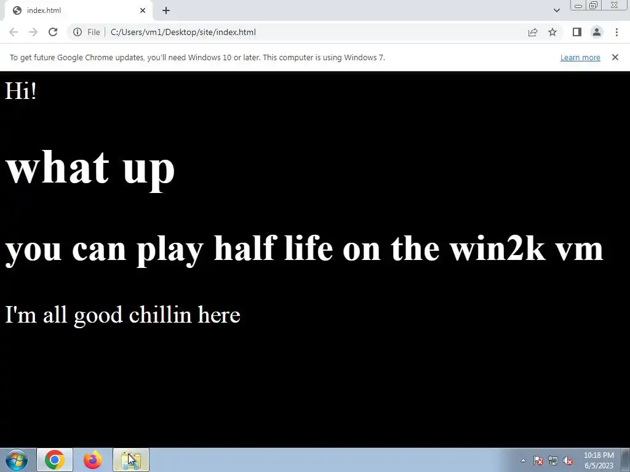
Task: Open the network status tray icon
Action: (x=553, y=460)
